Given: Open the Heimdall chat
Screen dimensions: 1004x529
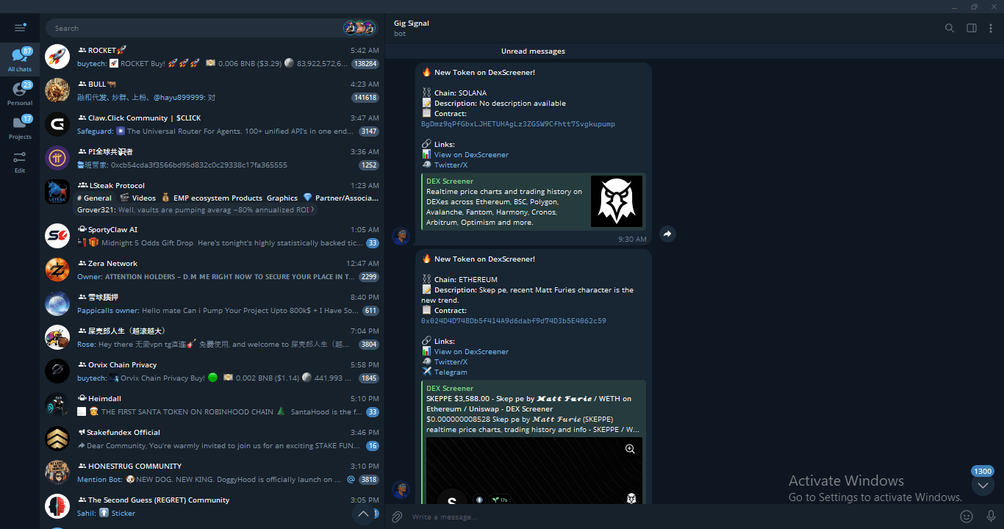Looking at the screenshot, I should pos(212,405).
